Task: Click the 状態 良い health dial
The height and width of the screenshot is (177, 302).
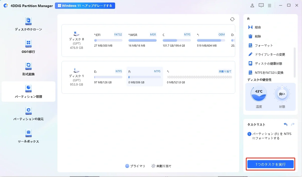Action: pyautogui.click(x=282, y=94)
